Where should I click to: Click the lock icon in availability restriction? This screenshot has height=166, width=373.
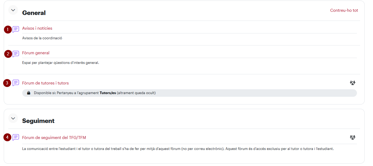tap(29, 93)
